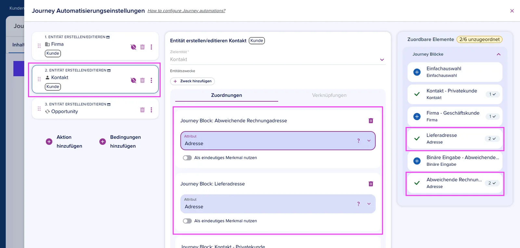Show help for Abweichende Rechnungadresse attribute
Image resolution: width=520 pixels, height=248 pixels.
[358, 141]
